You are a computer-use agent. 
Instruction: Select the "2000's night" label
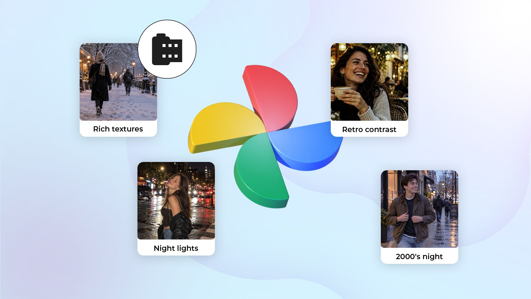(x=419, y=257)
